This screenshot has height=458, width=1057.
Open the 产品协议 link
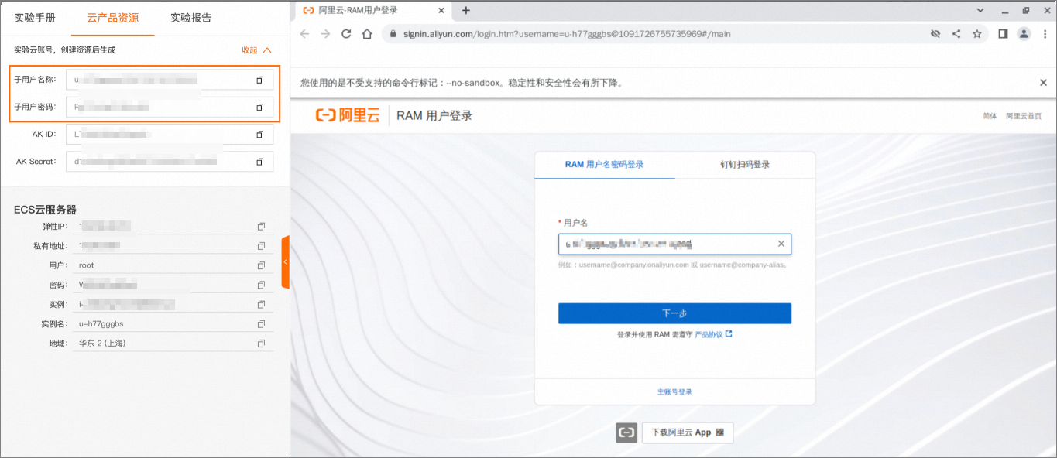coord(709,334)
